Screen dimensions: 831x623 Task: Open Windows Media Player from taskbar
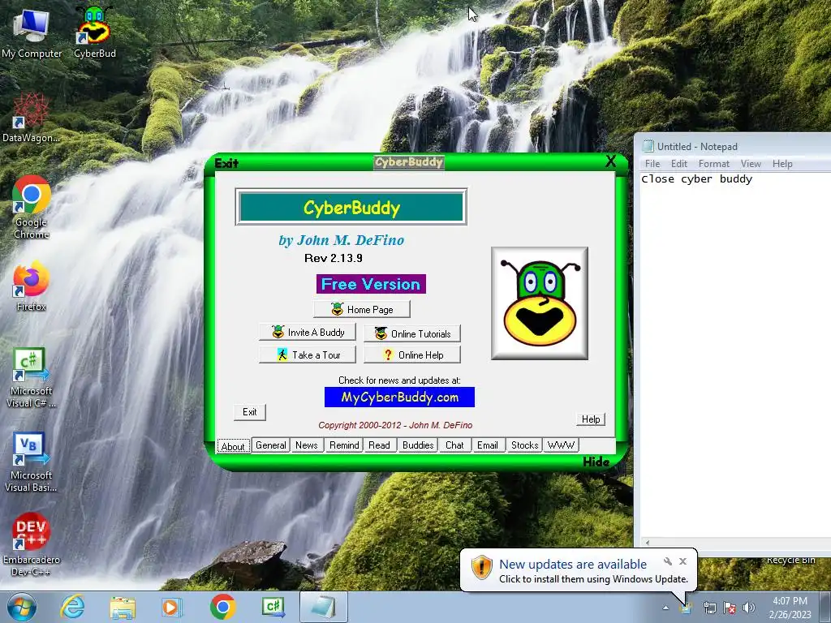click(172, 607)
